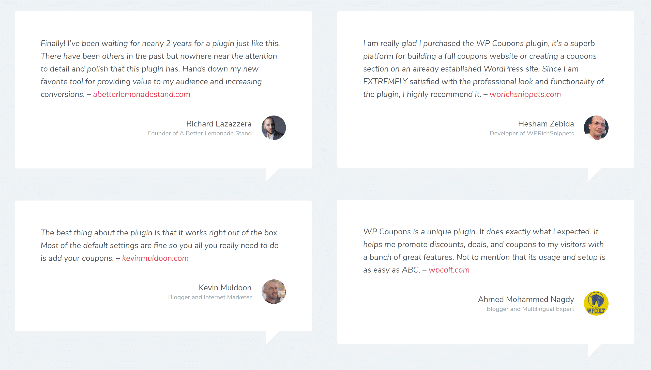The width and height of the screenshot is (651, 370).
Task: Click Kevin Muldoon name text
Action: pos(225,287)
